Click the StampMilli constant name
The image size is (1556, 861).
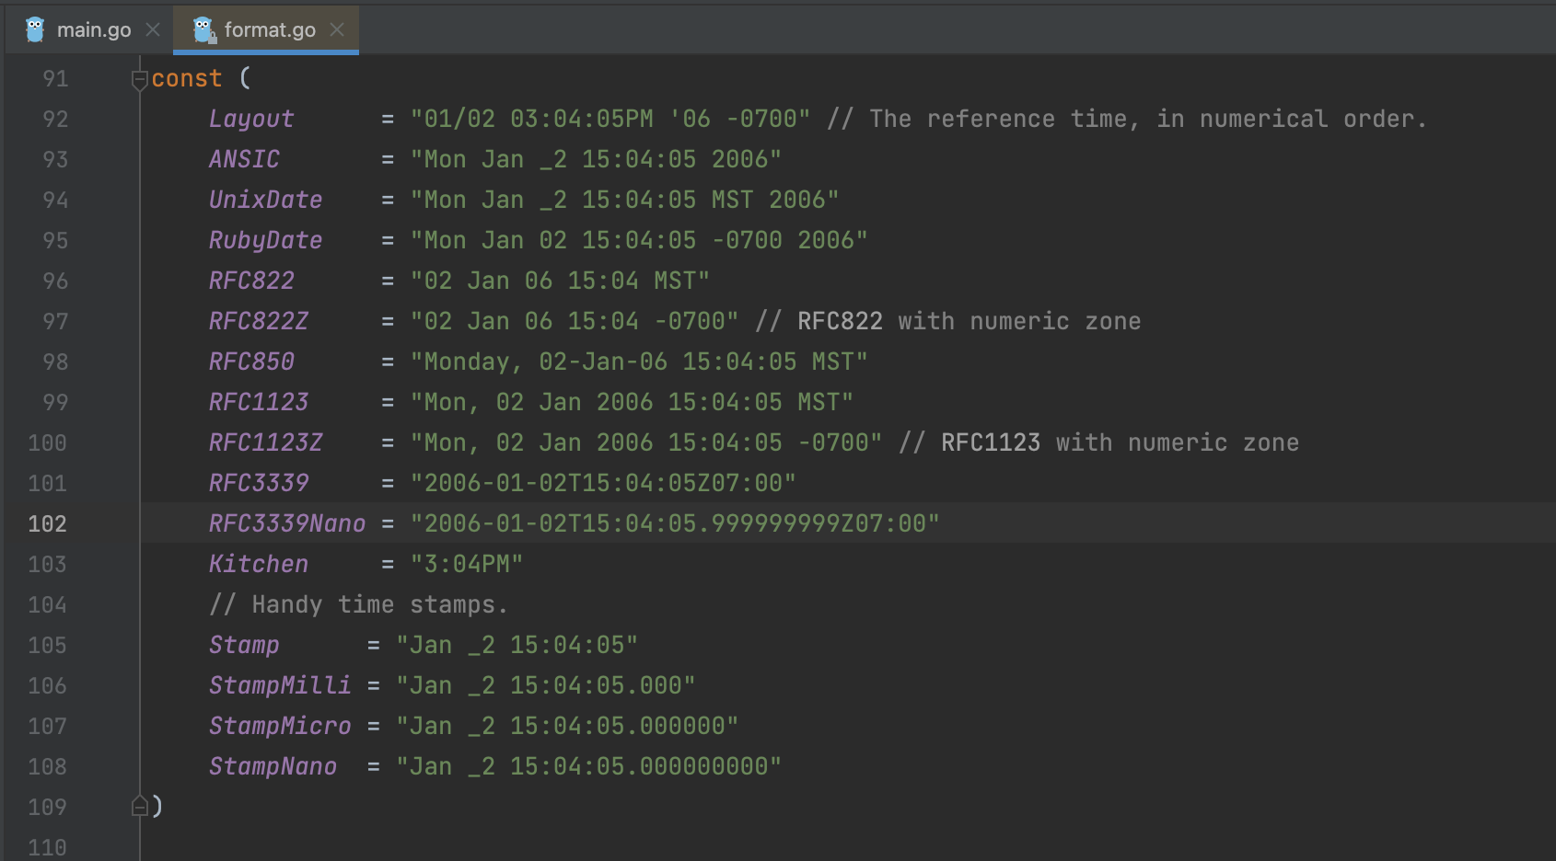coord(280,685)
